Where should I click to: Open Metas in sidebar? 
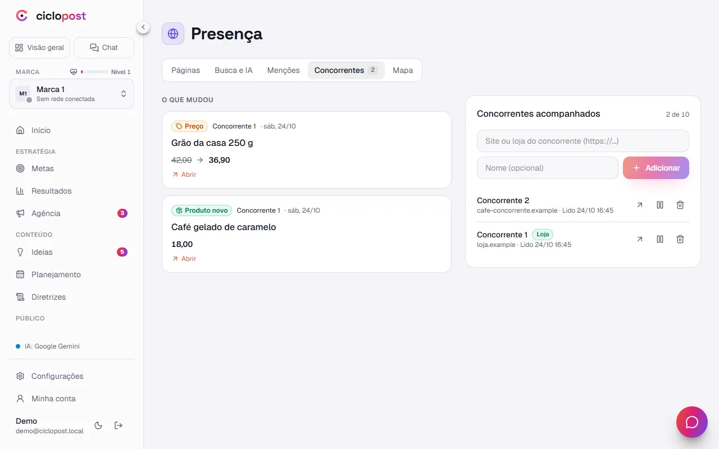click(x=71, y=168)
